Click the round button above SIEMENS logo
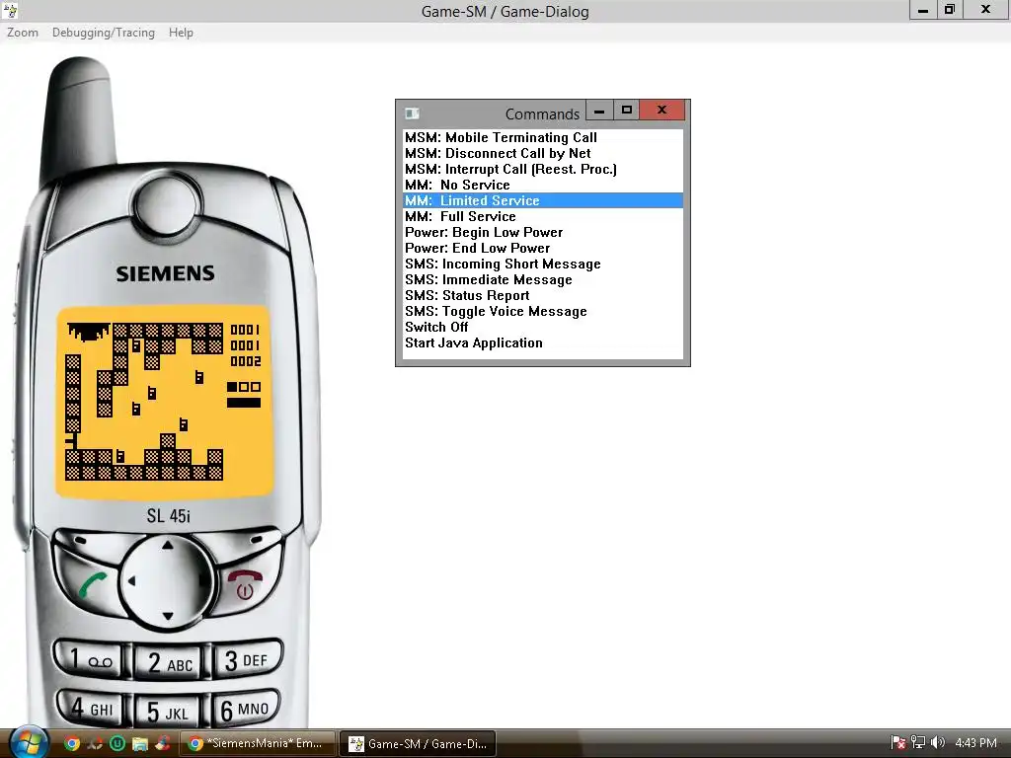1011x758 pixels. tap(168, 203)
